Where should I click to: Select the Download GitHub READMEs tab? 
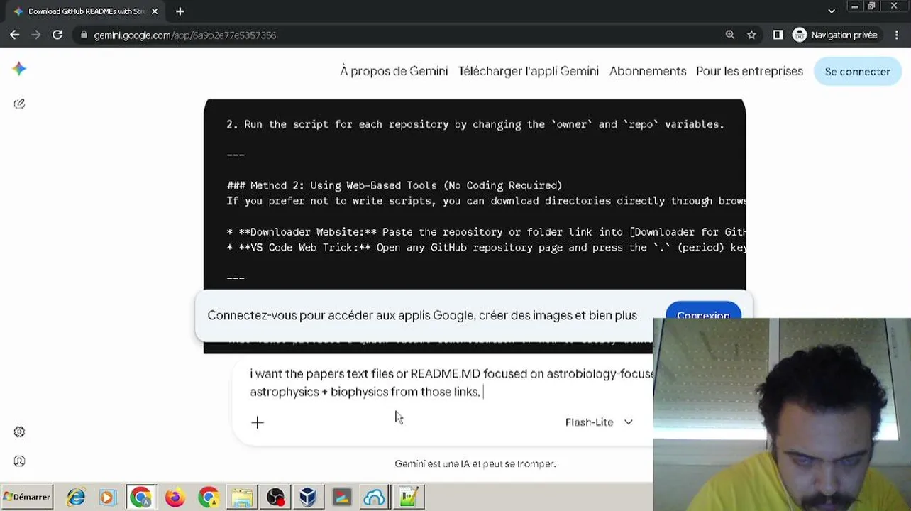85,11
